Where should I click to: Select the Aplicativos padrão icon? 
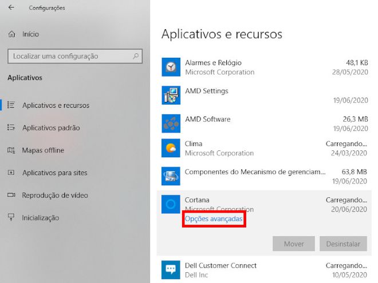click(11, 127)
